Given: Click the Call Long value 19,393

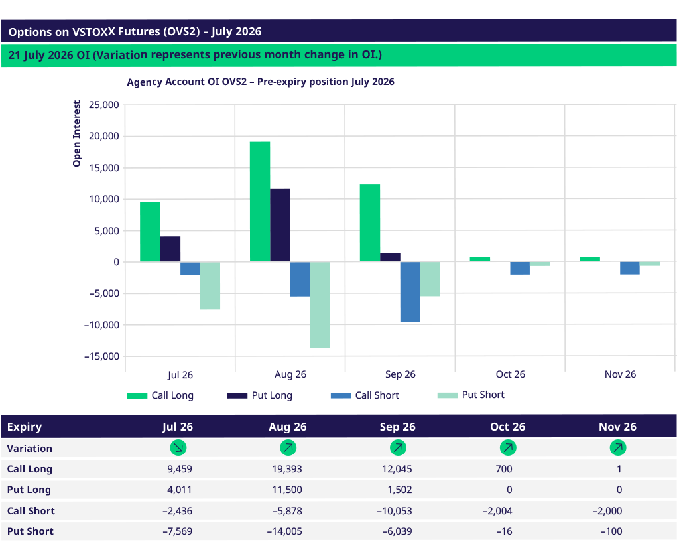Looking at the screenshot, I should point(287,469).
